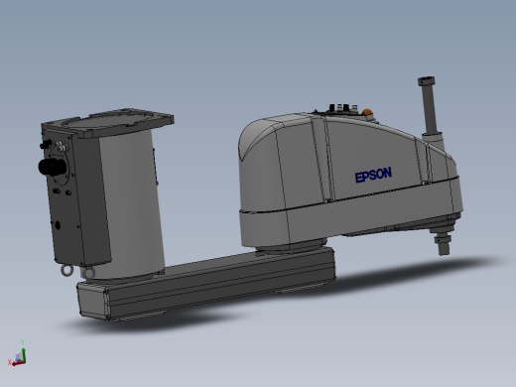Select the orange indicator lamp on the arm top
The height and width of the screenshot is (387, 516).
[367, 112]
